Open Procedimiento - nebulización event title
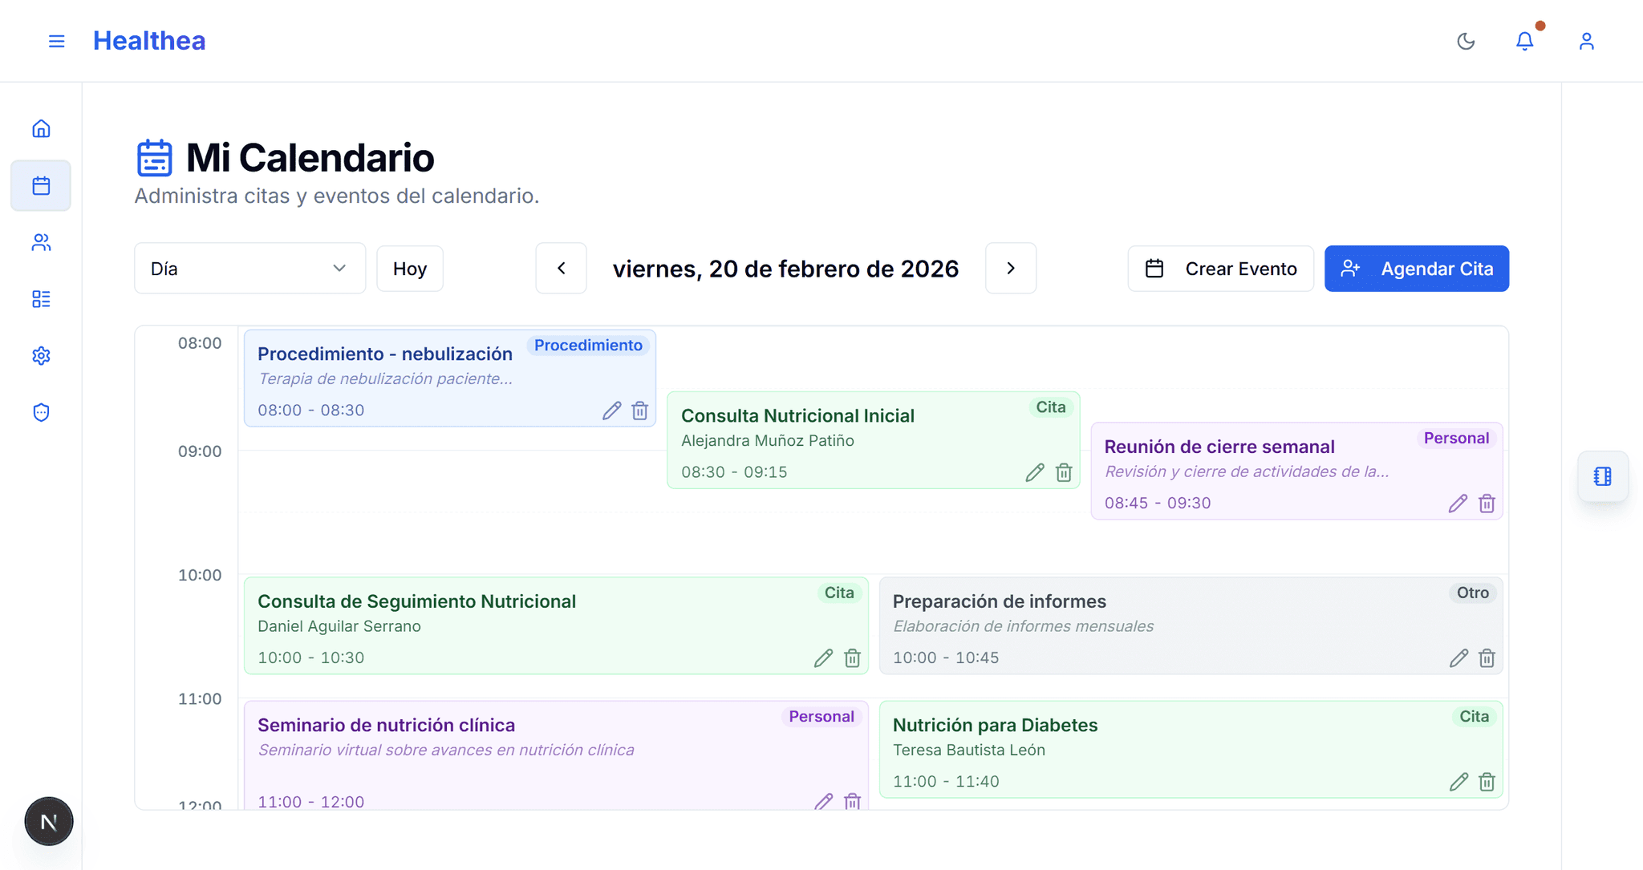 click(x=385, y=354)
